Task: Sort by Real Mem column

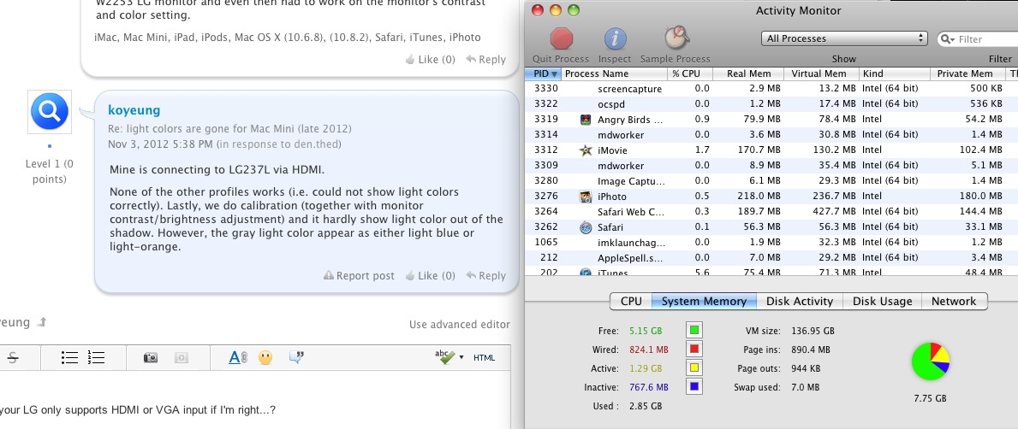Action: [x=748, y=73]
